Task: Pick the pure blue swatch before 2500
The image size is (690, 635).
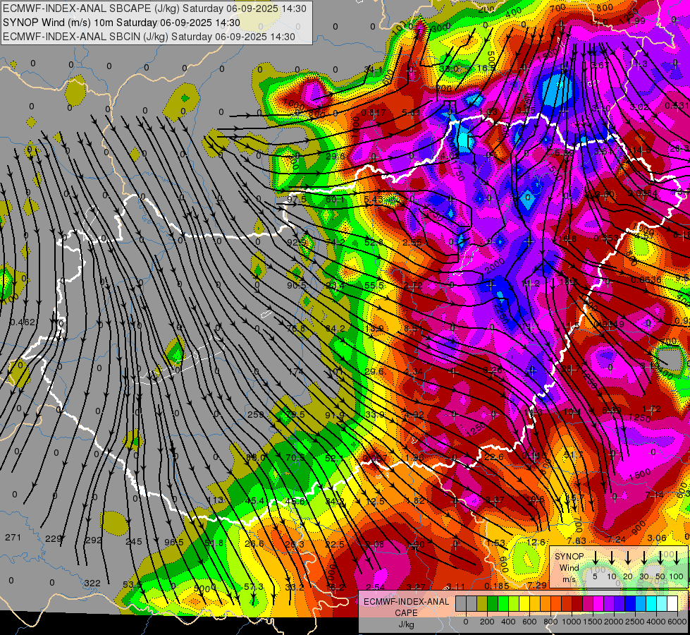Action: pos(630,603)
